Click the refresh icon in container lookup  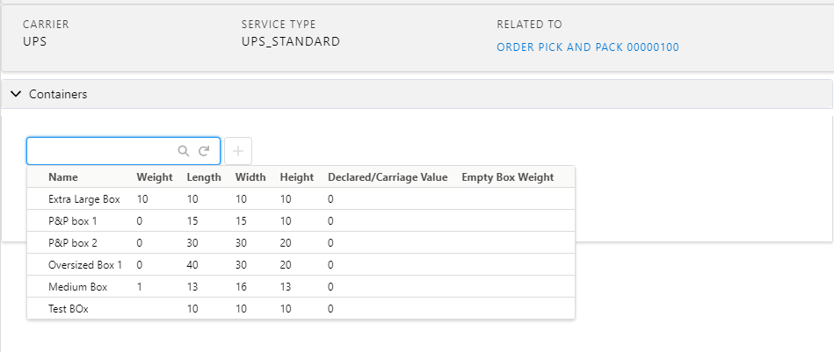click(x=204, y=151)
